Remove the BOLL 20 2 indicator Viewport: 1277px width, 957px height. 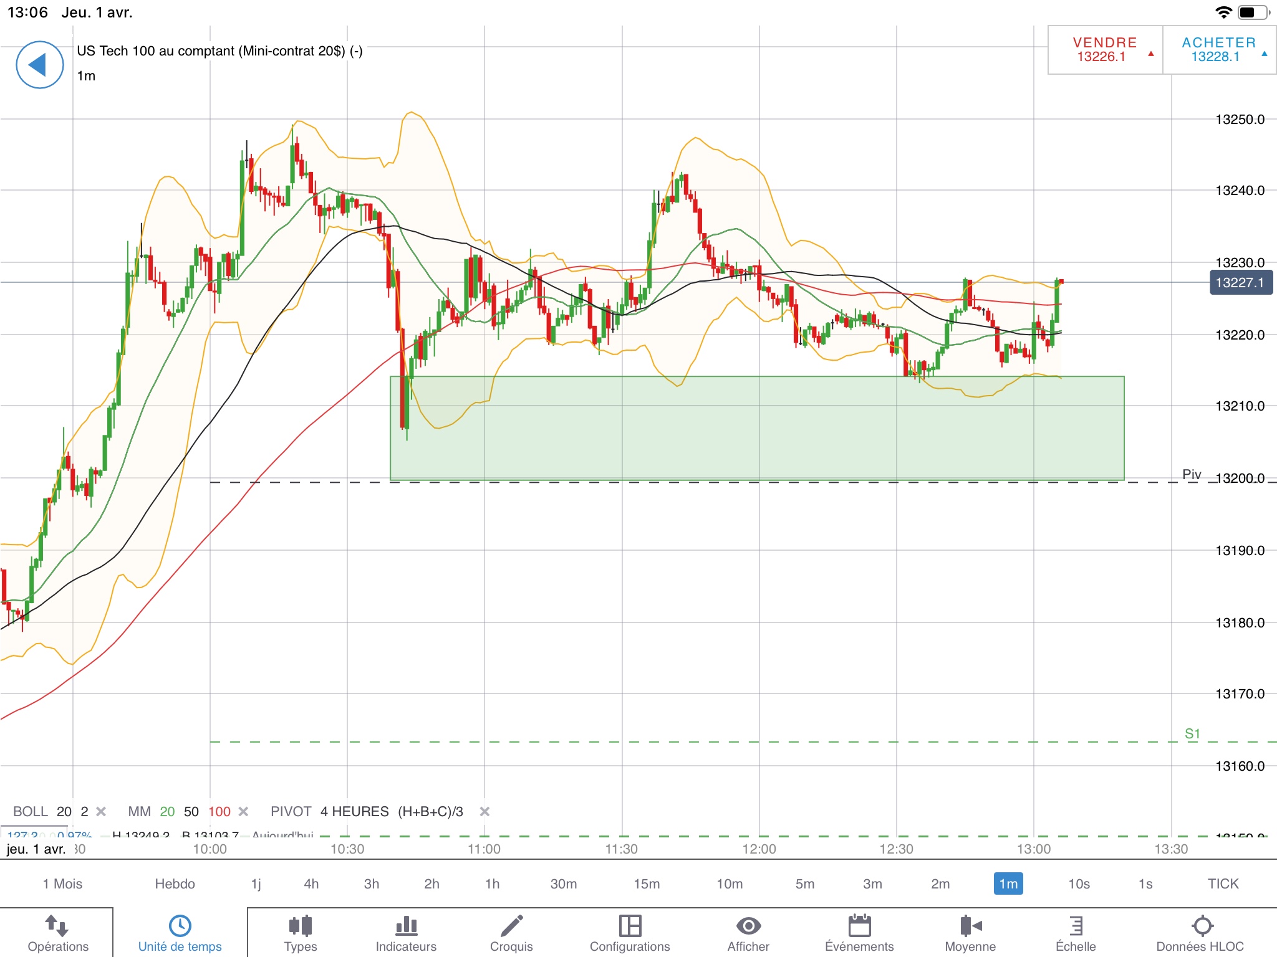point(101,811)
